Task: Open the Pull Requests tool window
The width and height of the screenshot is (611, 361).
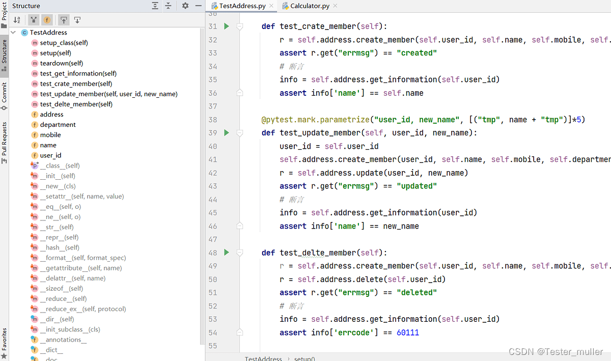Action: coord(4,143)
